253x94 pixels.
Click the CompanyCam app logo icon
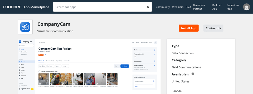(x=25, y=27)
